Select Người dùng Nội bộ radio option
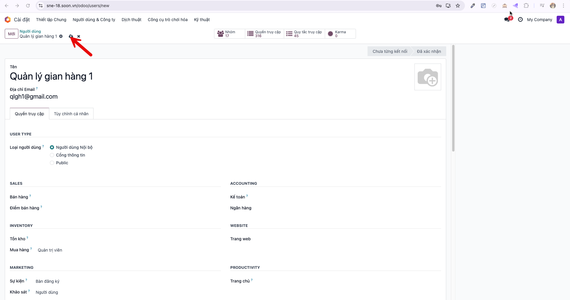 52,147
